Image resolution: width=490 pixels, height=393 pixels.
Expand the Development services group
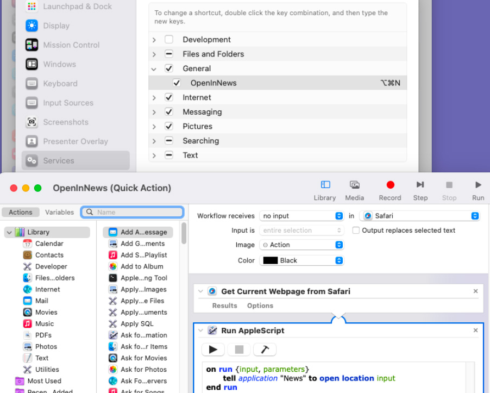154,40
